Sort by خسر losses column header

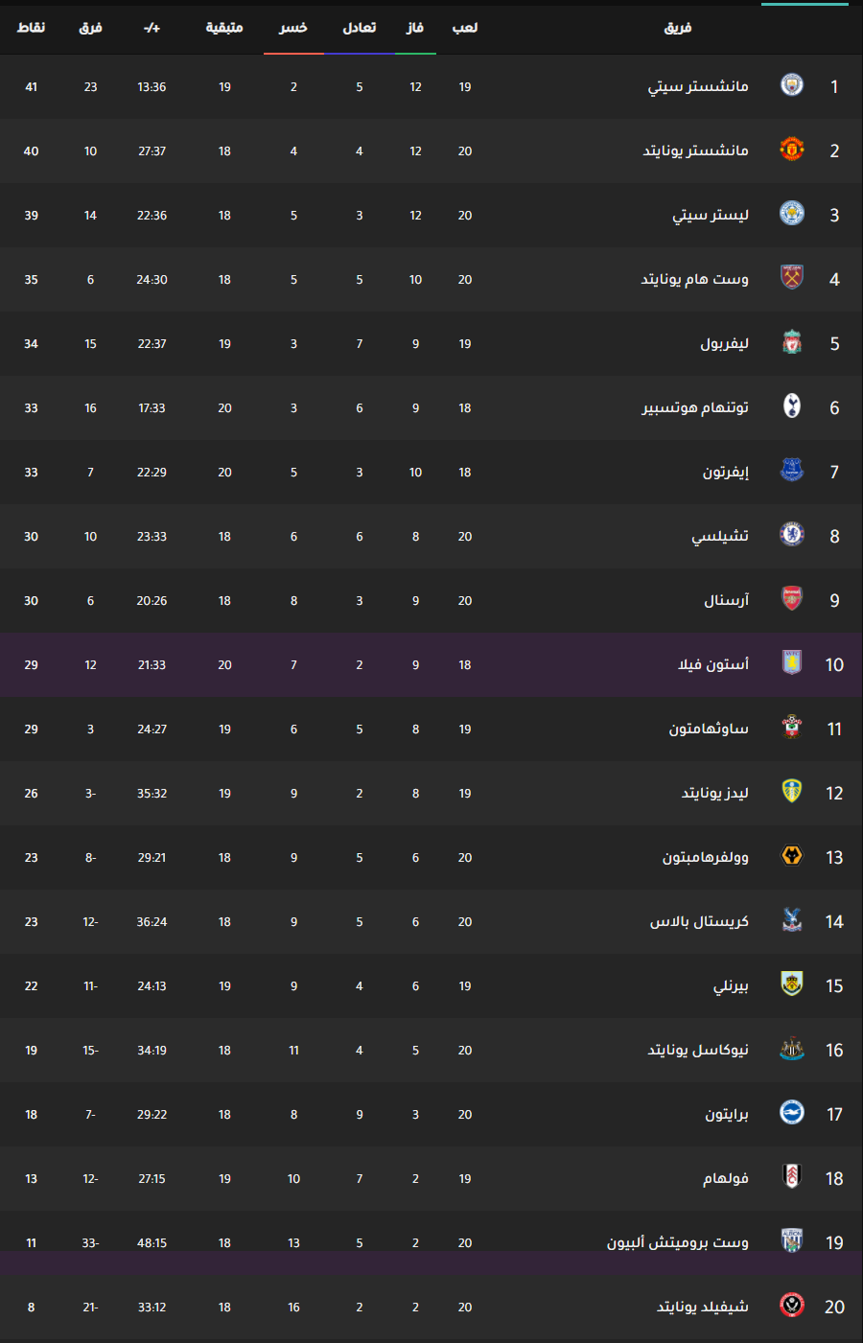[293, 28]
